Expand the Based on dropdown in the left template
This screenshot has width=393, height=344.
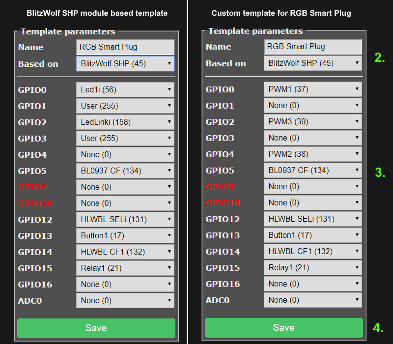click(x=125, y=63)
